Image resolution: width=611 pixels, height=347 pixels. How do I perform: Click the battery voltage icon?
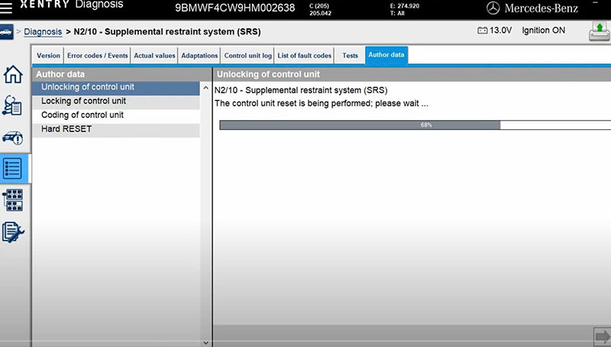[x=483, y=31]
